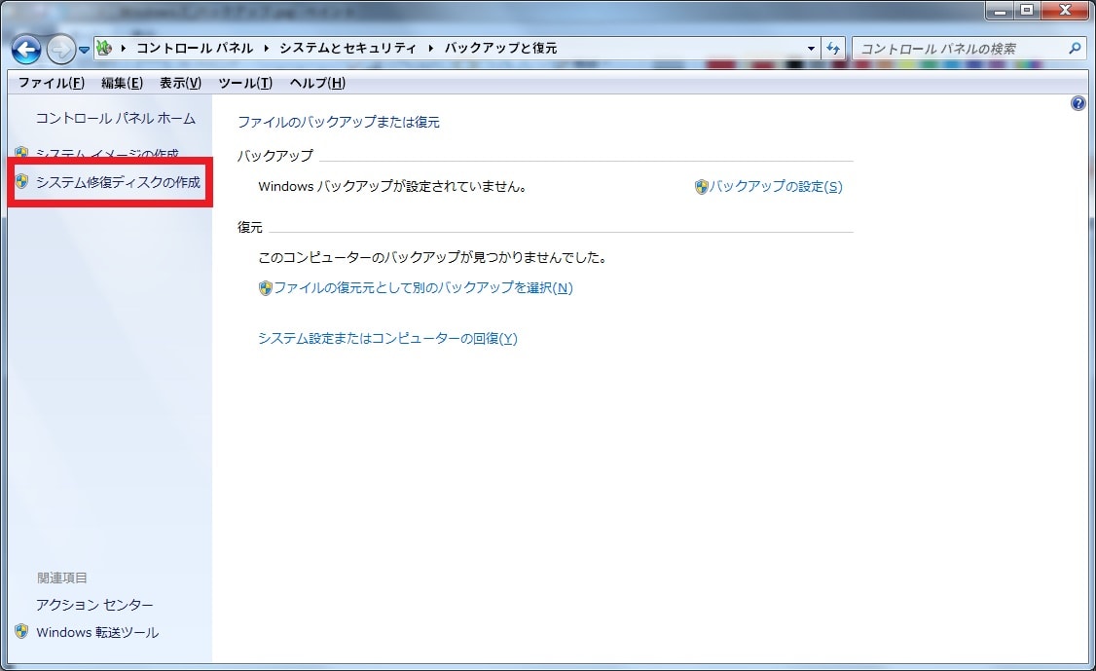1096x671 pixels.
Task: Click the 関連項目 label
Action: pos(62,578)
